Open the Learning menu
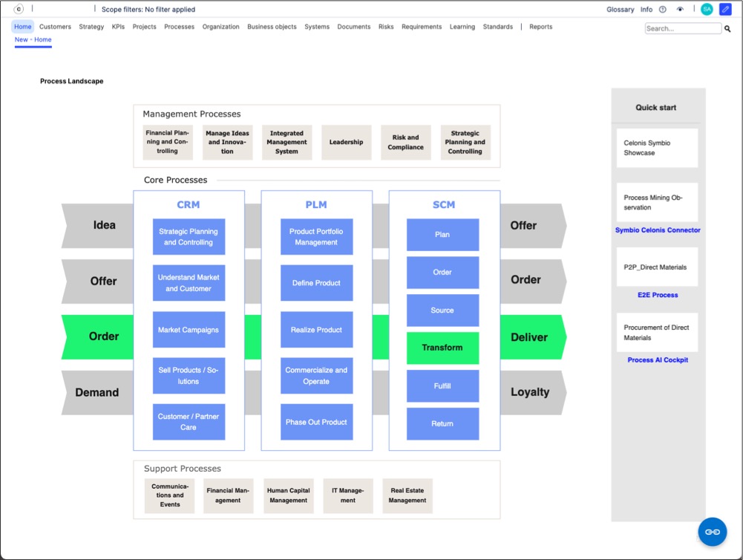The height and width of the screenshot is (560, 743). (x=462, y=27)
